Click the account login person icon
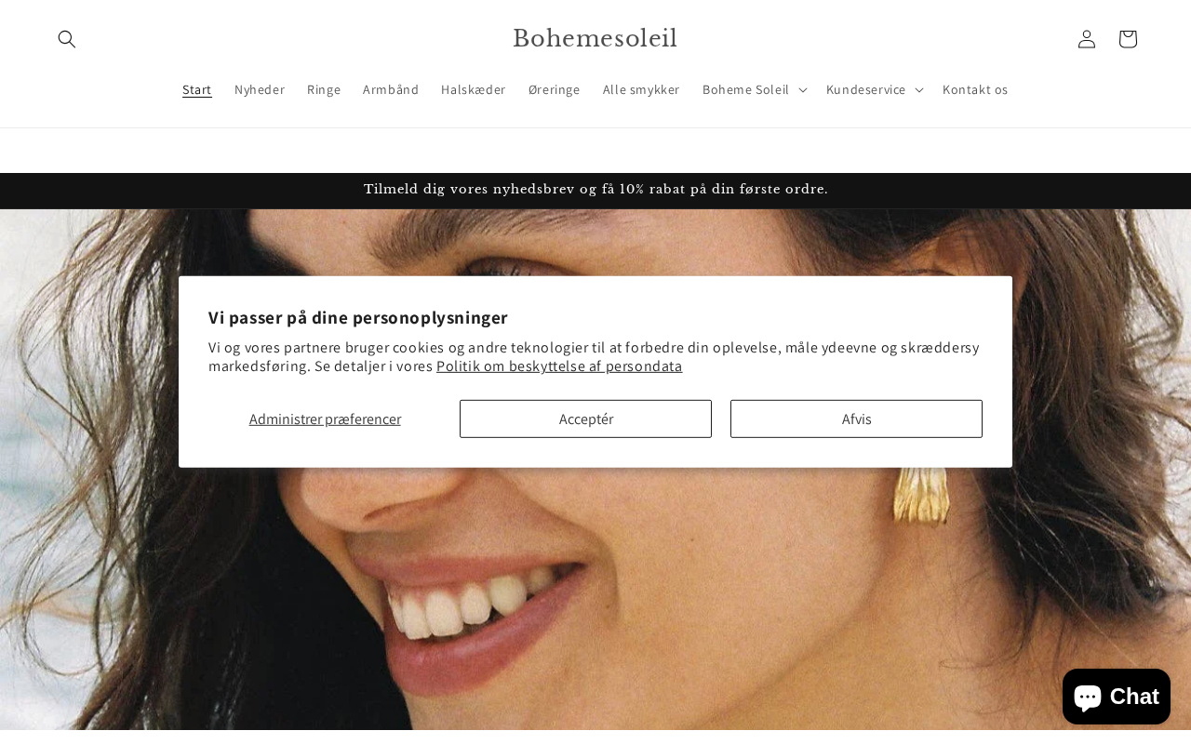The image size is (1191, 744). [1087, 39]
